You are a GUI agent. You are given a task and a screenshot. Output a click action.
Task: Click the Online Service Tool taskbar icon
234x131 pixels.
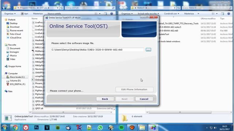(153, 128)
